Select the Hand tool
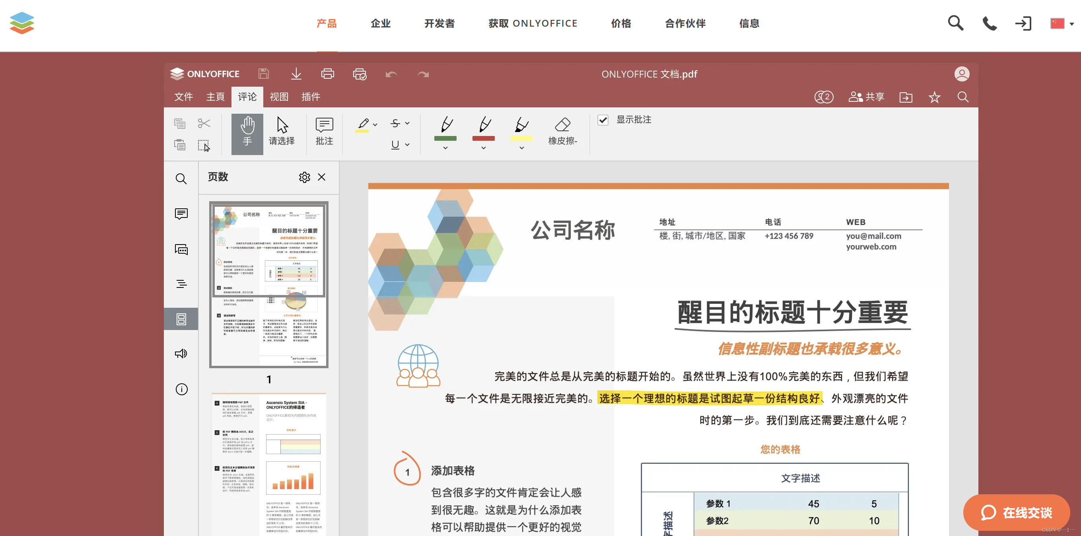Image resolution: width=1081 pixels, height=536 pixels. pos(247,133)
